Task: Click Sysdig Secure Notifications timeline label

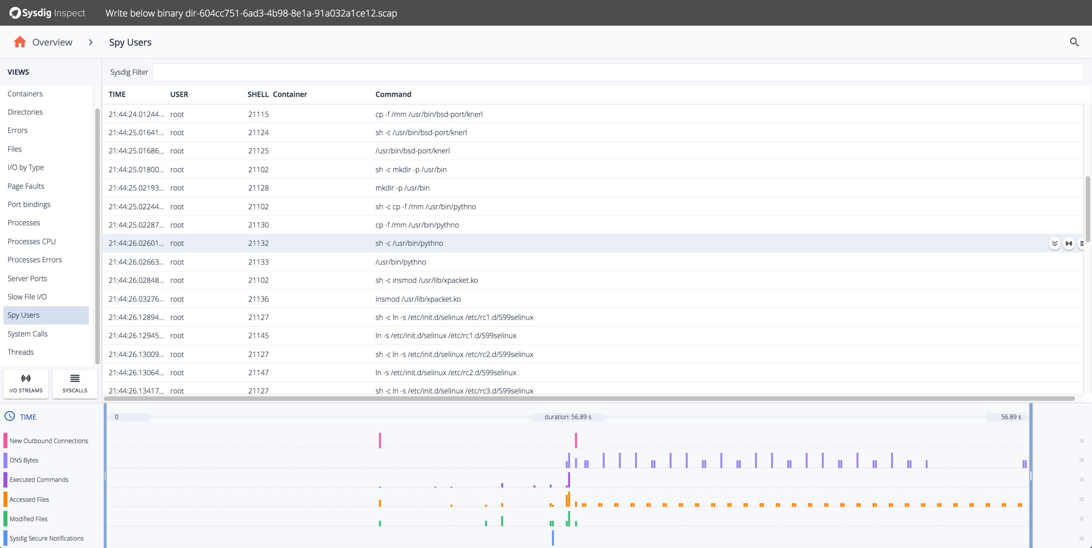Action: pos(47,538)
